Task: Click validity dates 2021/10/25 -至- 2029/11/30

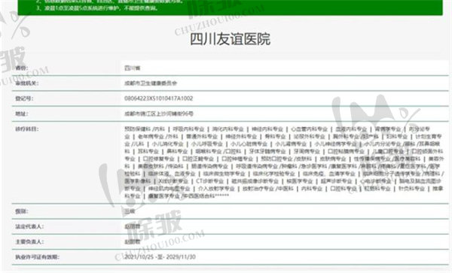Action: [160, 257]
